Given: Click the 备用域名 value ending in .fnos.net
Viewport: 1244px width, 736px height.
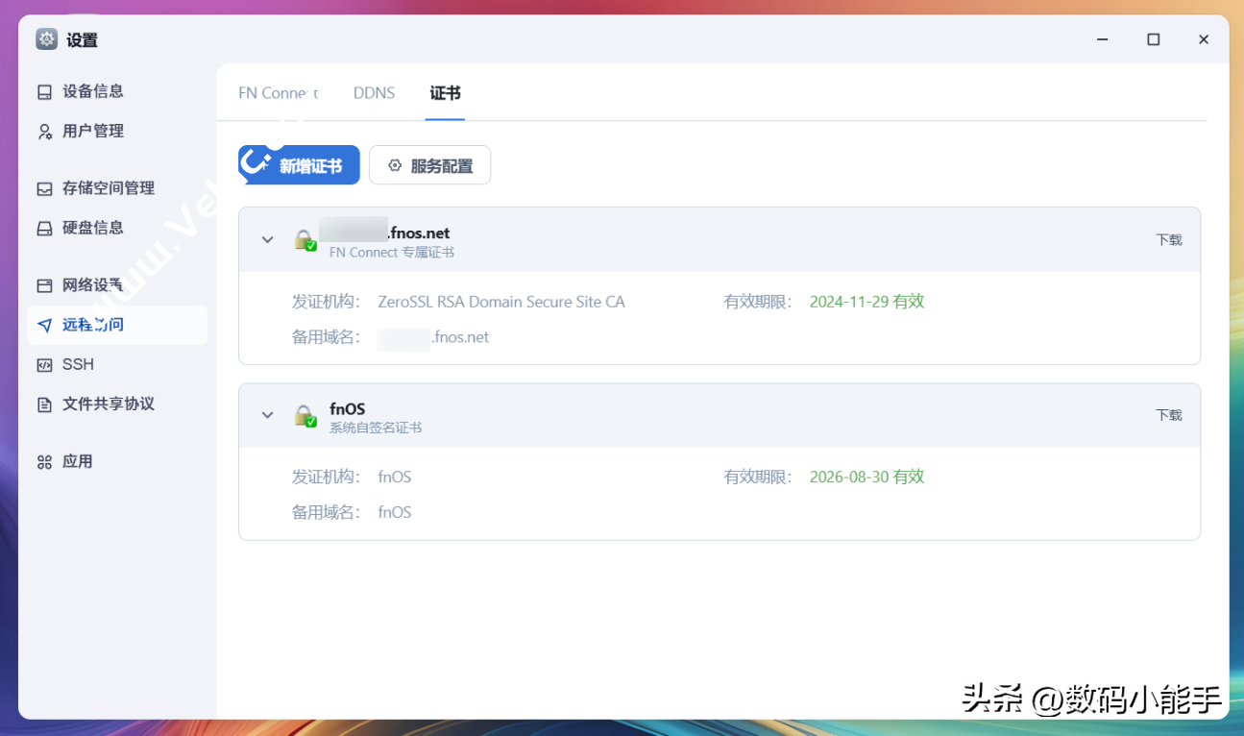Looking at the screenshot, I should pos(433,337).
